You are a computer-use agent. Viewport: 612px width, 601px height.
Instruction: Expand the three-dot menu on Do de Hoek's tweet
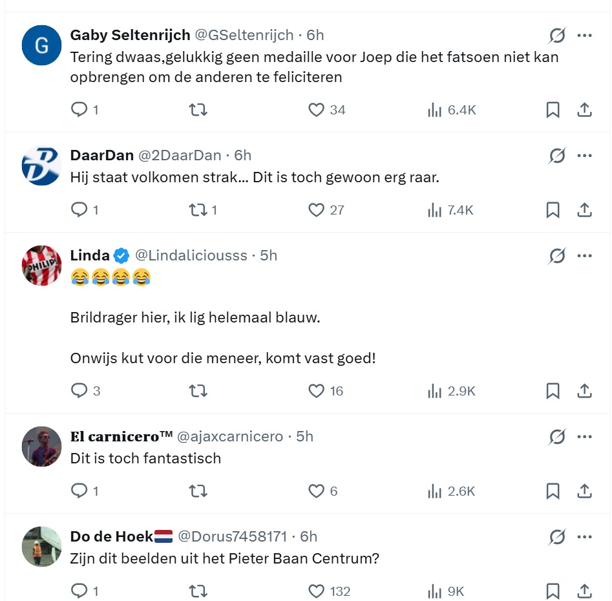(x=585, y=537)
